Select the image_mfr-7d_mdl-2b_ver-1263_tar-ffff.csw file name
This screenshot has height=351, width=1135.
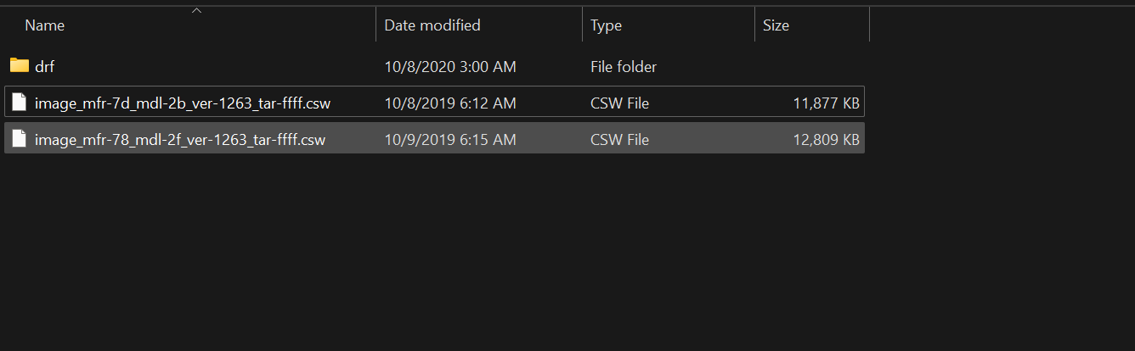tap(183, 103)
